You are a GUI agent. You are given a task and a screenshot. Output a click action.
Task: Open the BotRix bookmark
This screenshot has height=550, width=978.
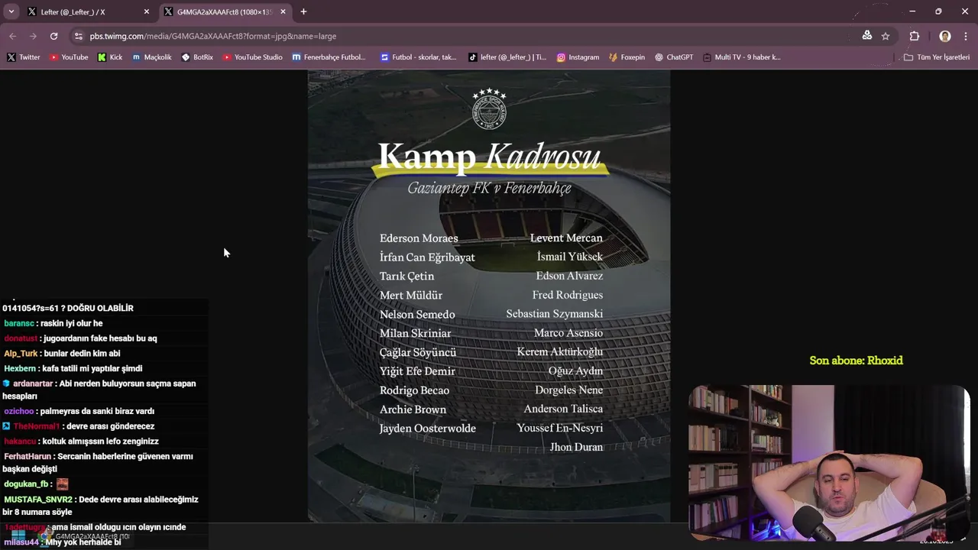197,57
